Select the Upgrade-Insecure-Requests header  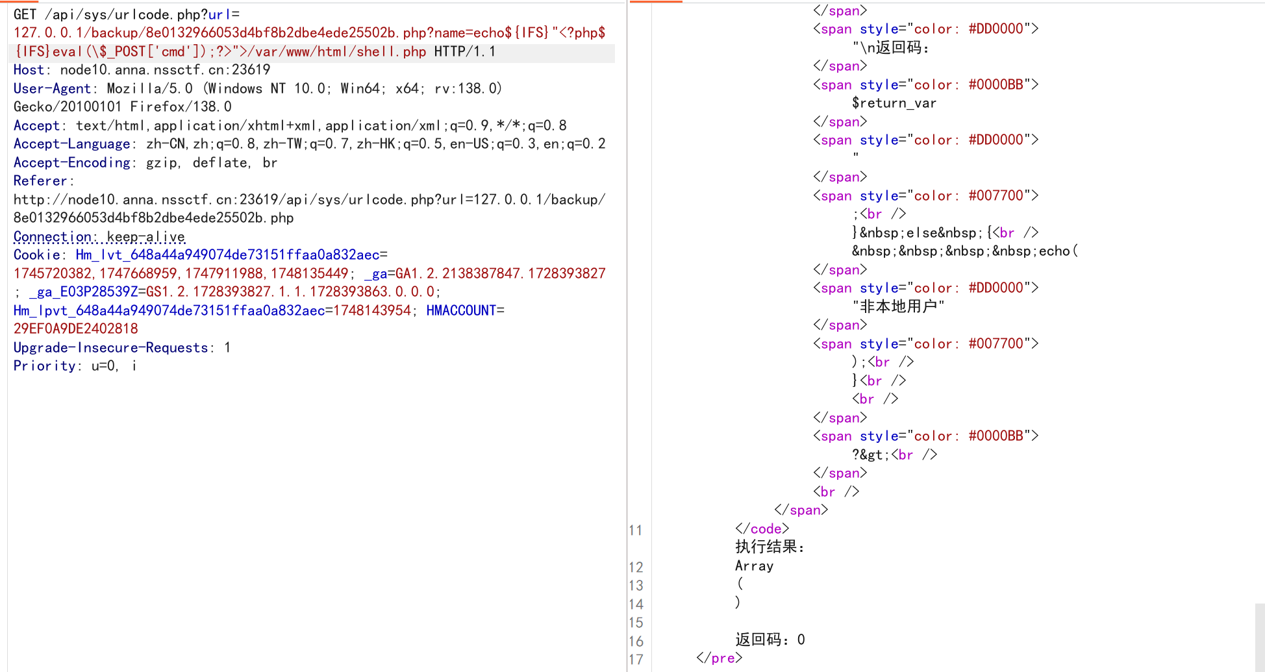tap(112, 347)
